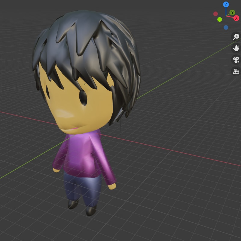241x241 pixels.
Task: Click the dark red negative X gizmo dot
Action: pos(215,14)
